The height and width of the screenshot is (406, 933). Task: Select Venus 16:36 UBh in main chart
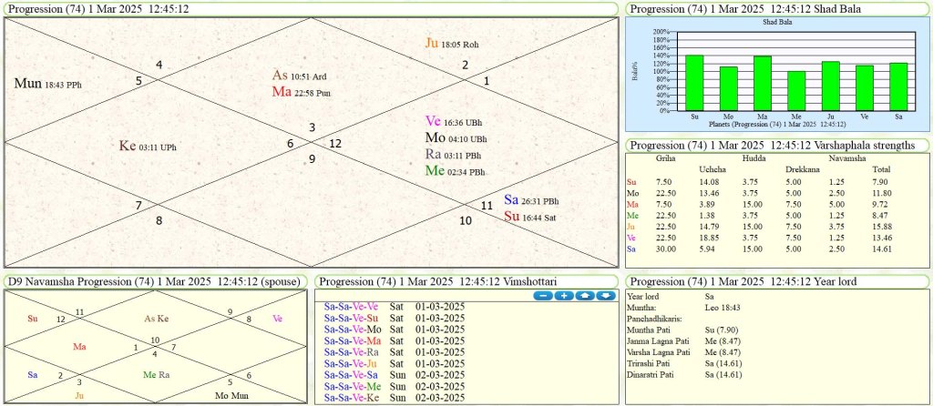click(x=456, y=122)
